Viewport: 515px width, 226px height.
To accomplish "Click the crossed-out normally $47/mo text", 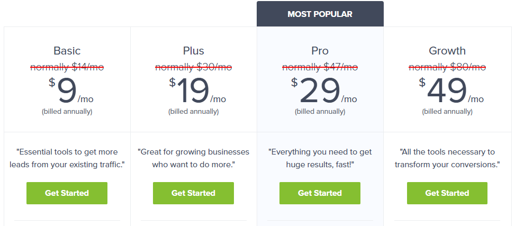I will click(x=320, y=67).
